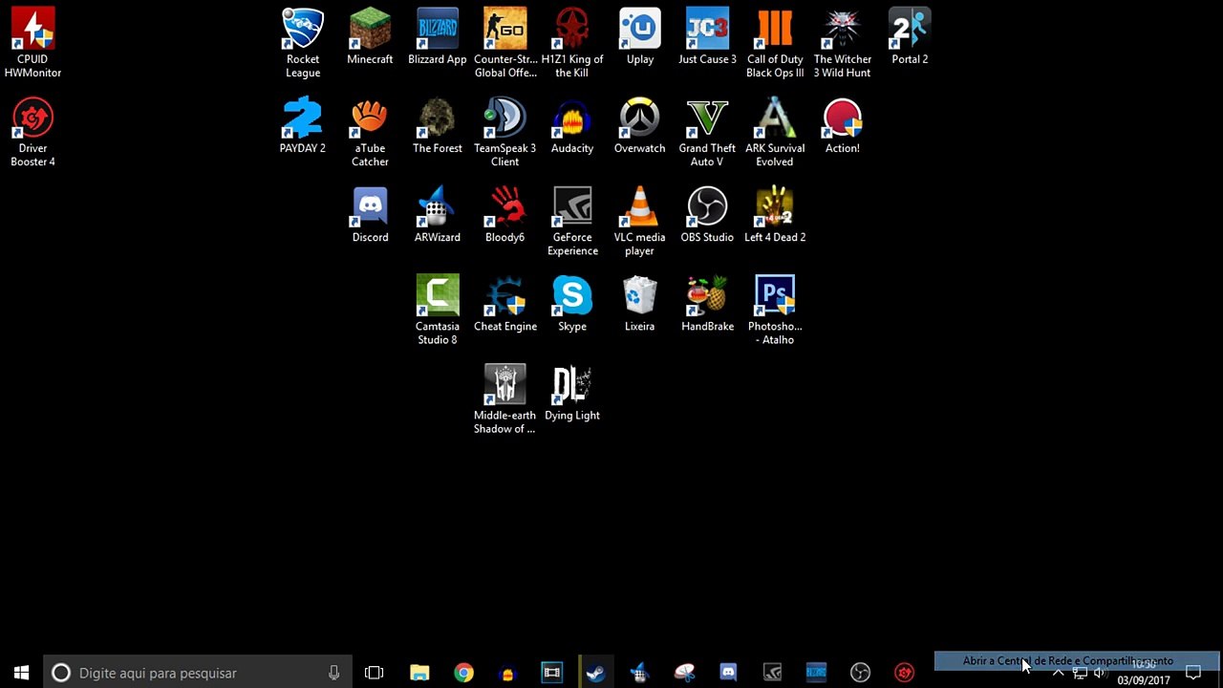
Task: Open Task View from the taskbar
Action: coord(374,673)
